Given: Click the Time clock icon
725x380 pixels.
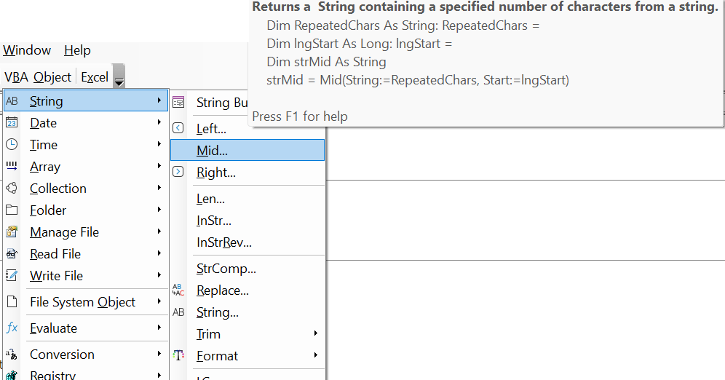Looking at the screenshot, I should coord(12,144).
